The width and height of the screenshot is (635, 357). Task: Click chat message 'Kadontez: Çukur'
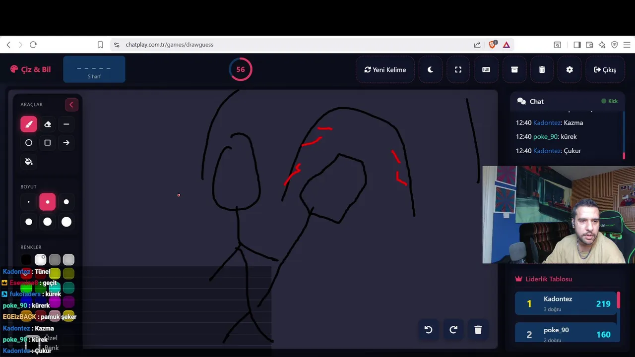pyautogui.click(x=548, y=151)
